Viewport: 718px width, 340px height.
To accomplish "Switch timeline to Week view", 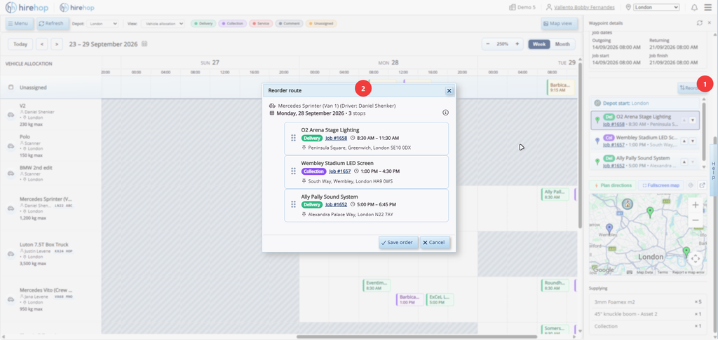I will click(x=539, y=44).
